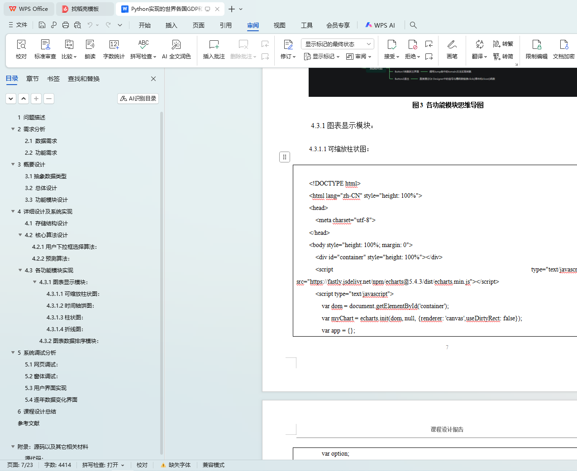The width and height of the screenshot is (577, 471).
Task: Open the 显示标记 dropdown
Action: tap(322, 57)
